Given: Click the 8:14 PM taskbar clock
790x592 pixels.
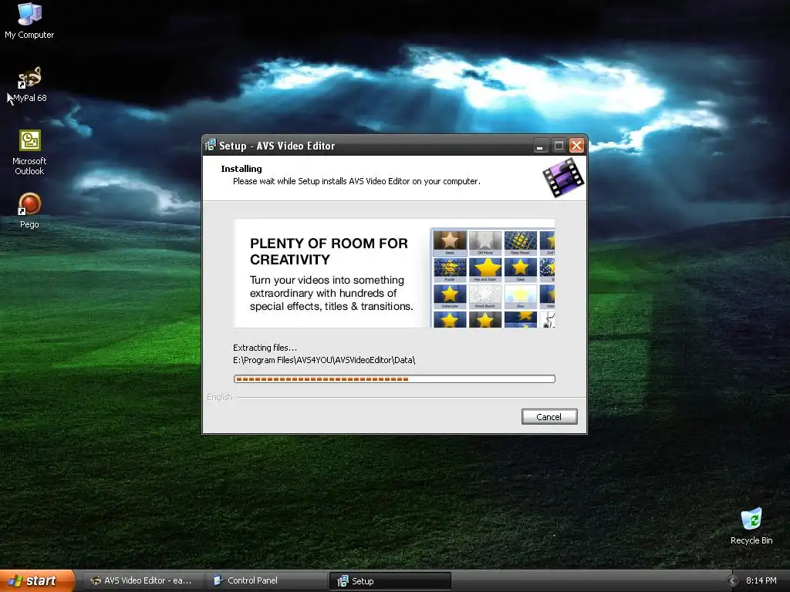Looking at the screenshot, I should (761, 580).
